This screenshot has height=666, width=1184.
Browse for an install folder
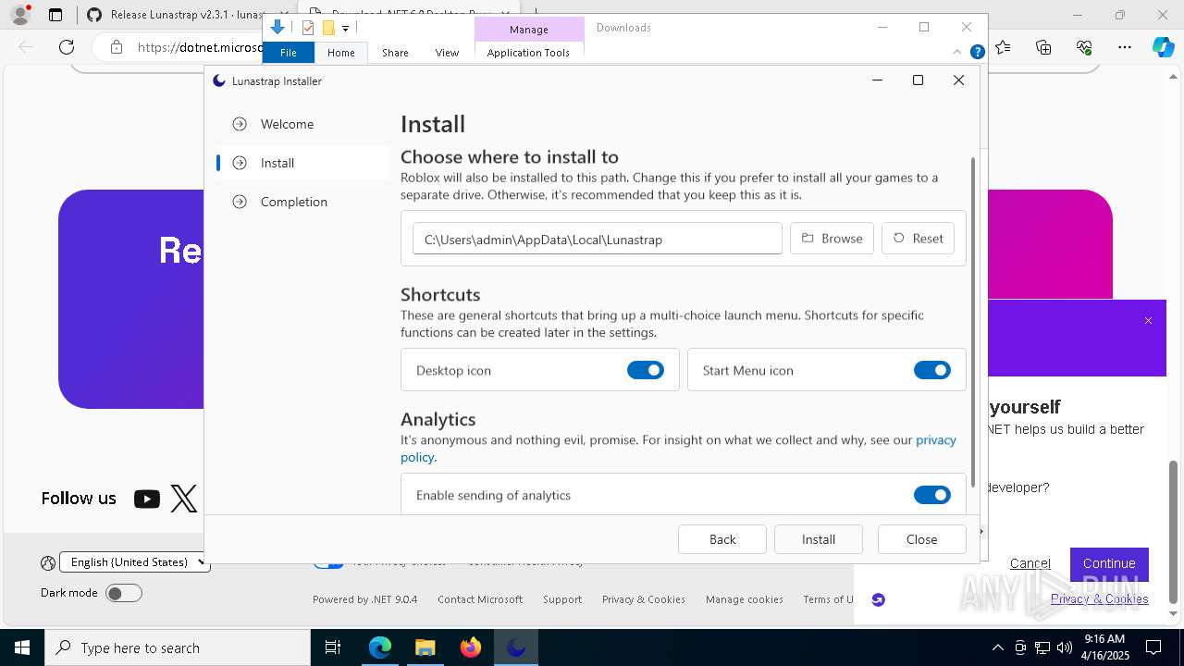click(832, 239)
